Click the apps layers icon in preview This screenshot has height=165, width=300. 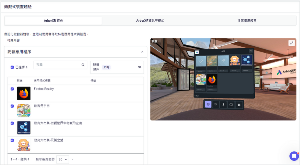tap(208, 105)
